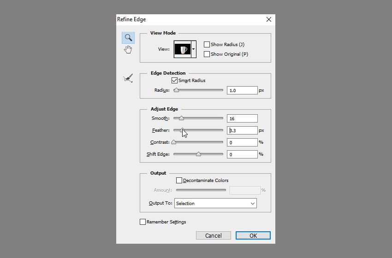Viewport: 392px width, 258px height.
Task: Uncheck the Smart Radius checkbox
Action: pos(174,81)
